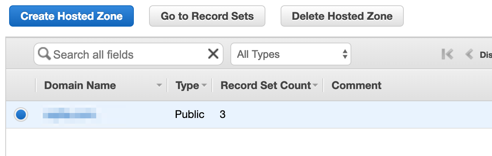Screen dimensions: 492x156
Task: Focus the Search all fields input
Action: pyautogui.click(x=129, y=54)
